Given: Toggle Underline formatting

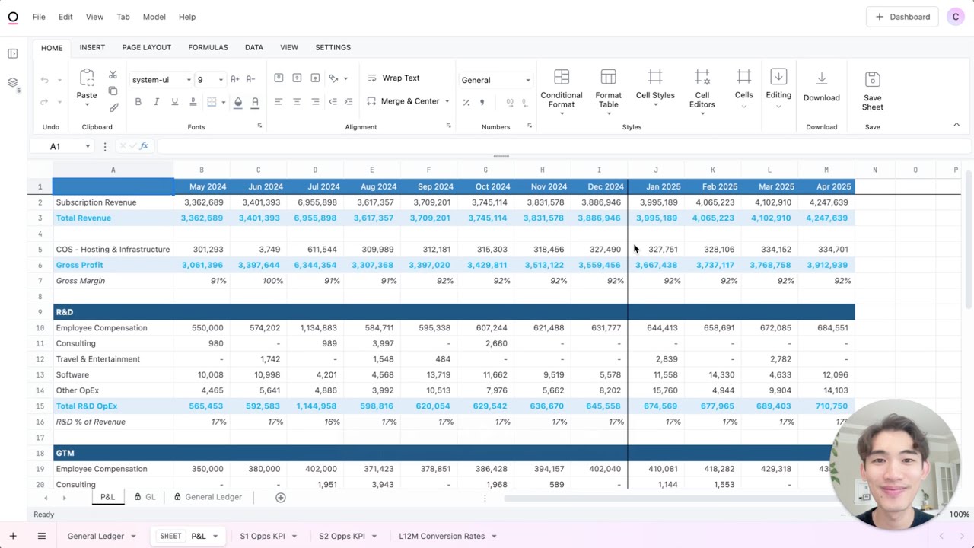Looking at the screenshot, I should (x=174, y=102).
